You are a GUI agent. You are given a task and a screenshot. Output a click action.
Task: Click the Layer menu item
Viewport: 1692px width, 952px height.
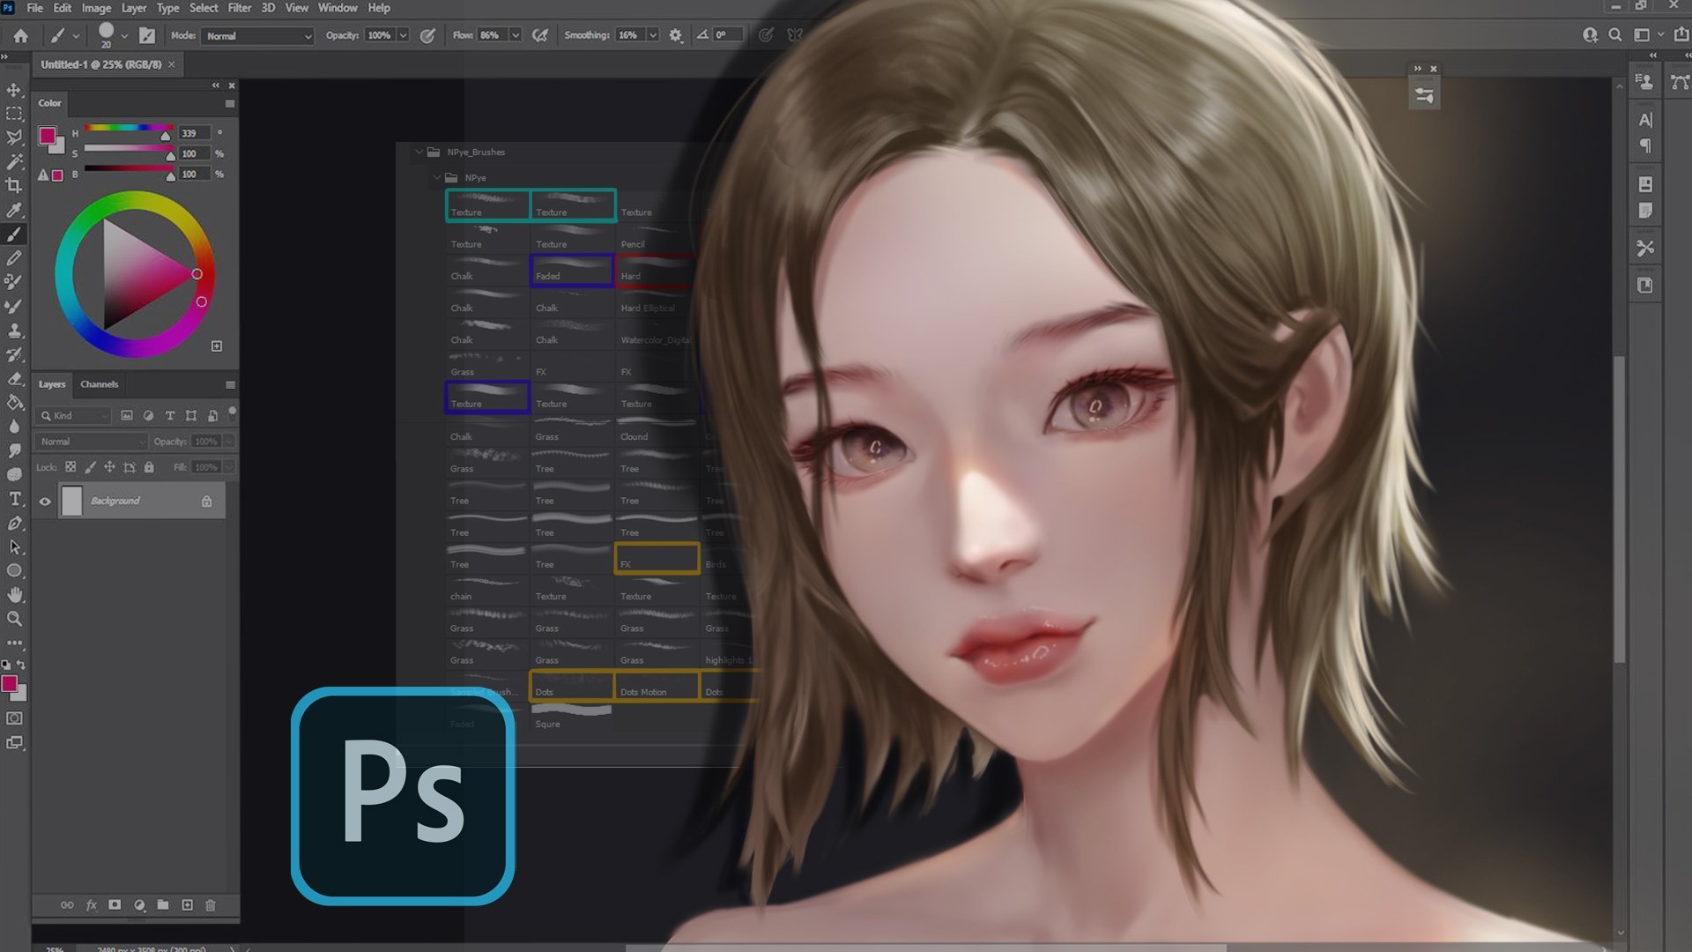(x=132, y=7)
